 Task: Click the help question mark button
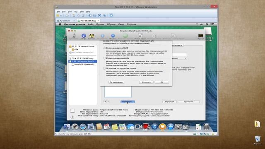pos(72,117)
